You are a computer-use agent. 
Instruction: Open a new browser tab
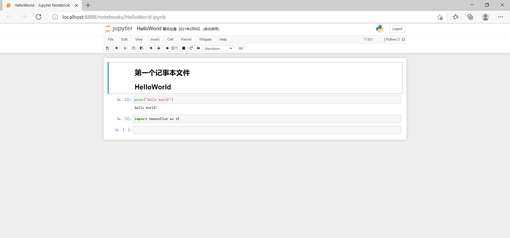88,5
